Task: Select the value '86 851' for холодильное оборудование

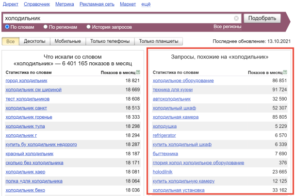Action: 279,81
